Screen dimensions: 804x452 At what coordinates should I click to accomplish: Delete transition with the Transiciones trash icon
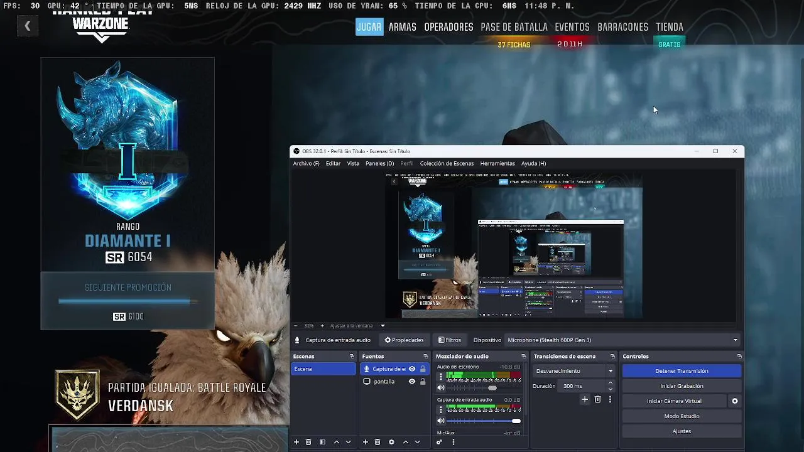[598, 399]
